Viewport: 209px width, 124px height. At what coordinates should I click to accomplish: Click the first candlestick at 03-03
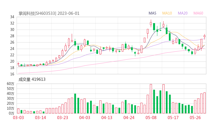tap(18, 64)
